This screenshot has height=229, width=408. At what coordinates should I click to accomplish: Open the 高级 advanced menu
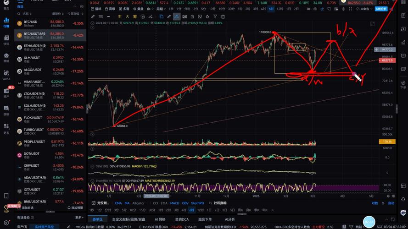point(110,9)
